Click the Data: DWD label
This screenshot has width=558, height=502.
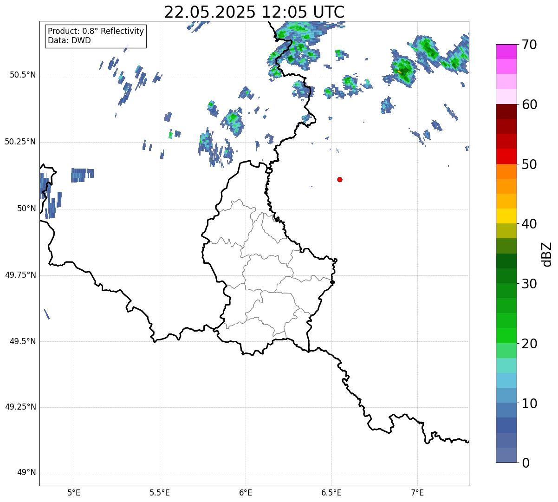(x=69, y=40)
